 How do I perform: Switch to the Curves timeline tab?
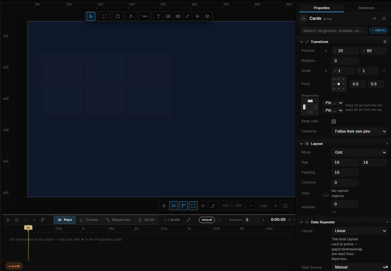(89, 220)
